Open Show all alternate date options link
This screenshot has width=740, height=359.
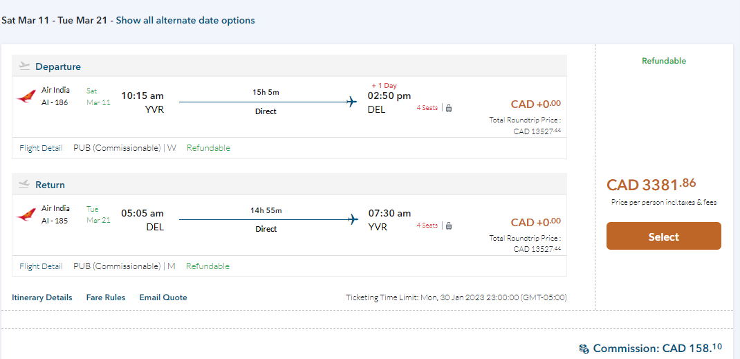pyautogui.click(x=185, y=20)
